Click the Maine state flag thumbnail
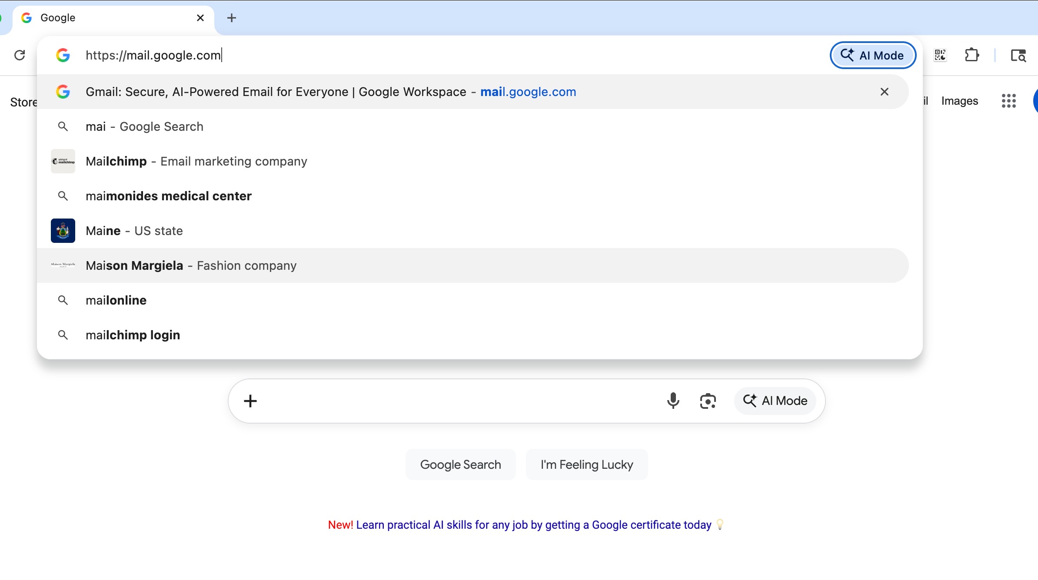 click(63, 231)
